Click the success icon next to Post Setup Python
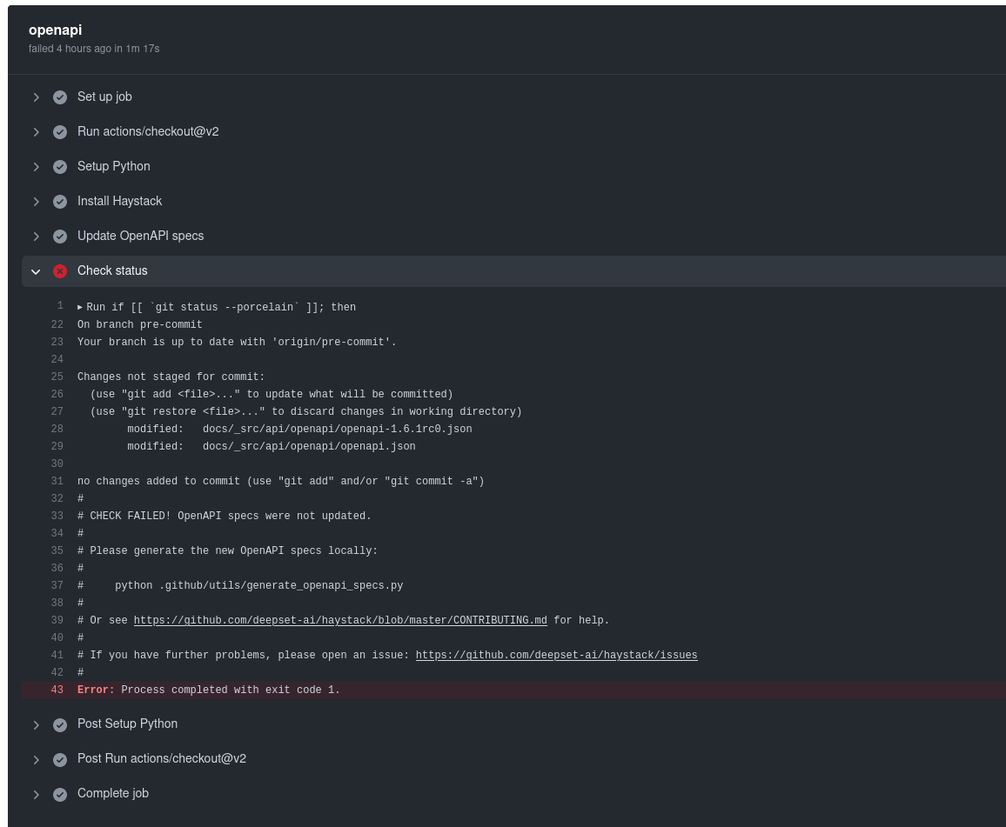The image size is (1006, 827). pyautogui.click(x=60, y=724)
